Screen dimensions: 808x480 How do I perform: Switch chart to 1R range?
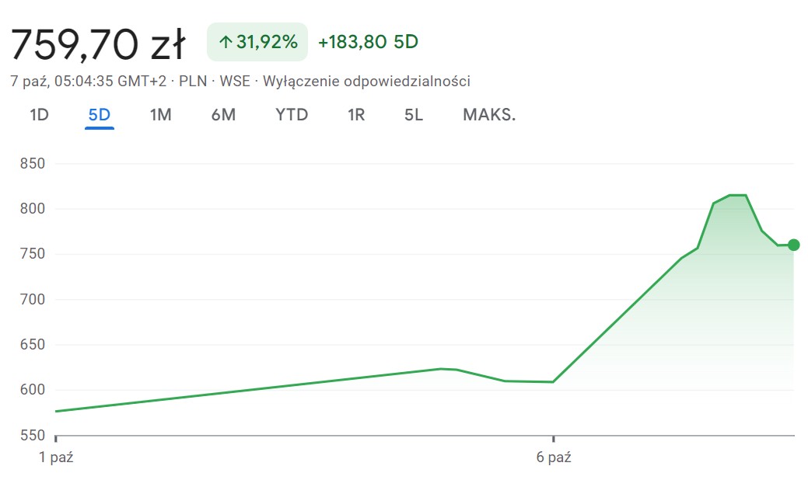point(356,115)
